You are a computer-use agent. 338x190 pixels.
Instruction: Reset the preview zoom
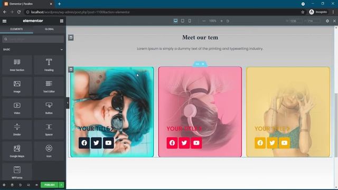pyautogui.click(x=228, y=21)
